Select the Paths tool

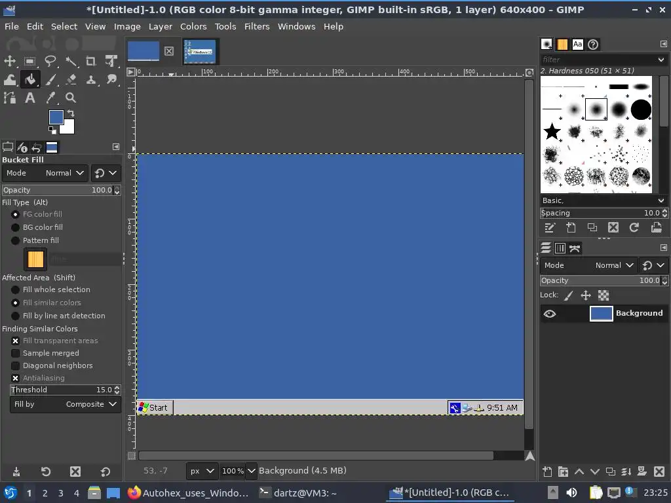(x=9, y=98)
